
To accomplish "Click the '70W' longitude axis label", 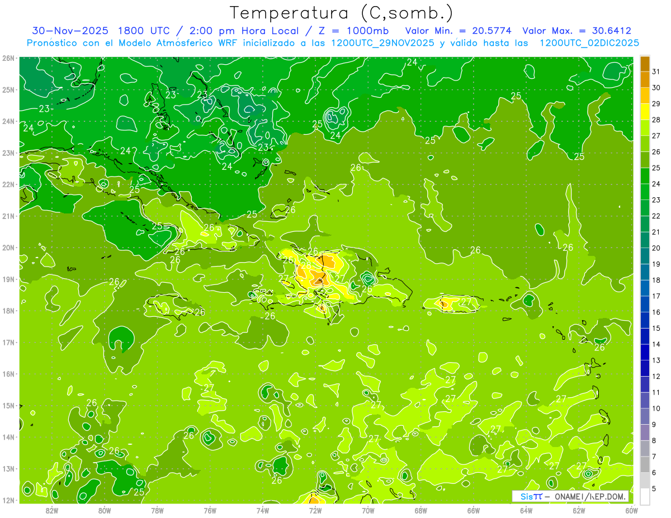I will click(x=368, y=510).
